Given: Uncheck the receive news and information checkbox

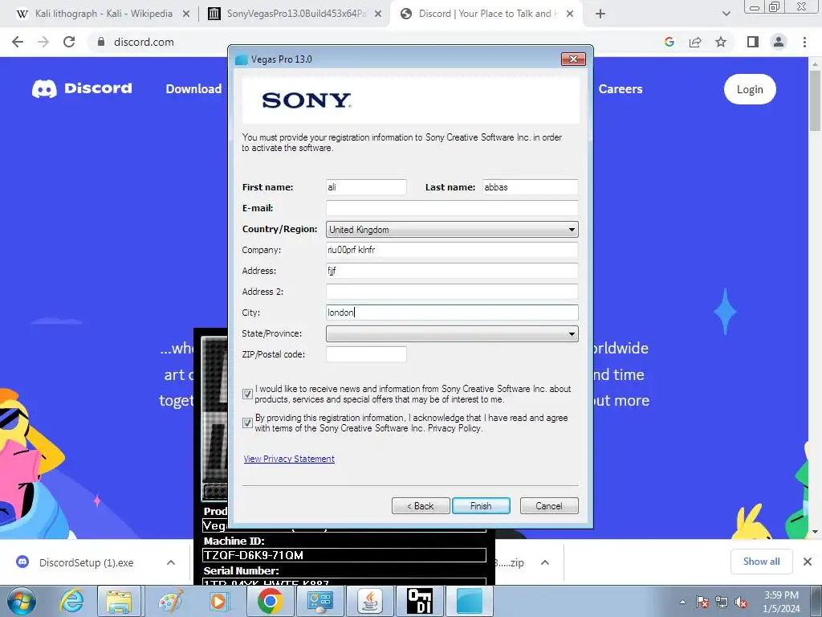Looking at the screenshot, I should click(247, 394).
